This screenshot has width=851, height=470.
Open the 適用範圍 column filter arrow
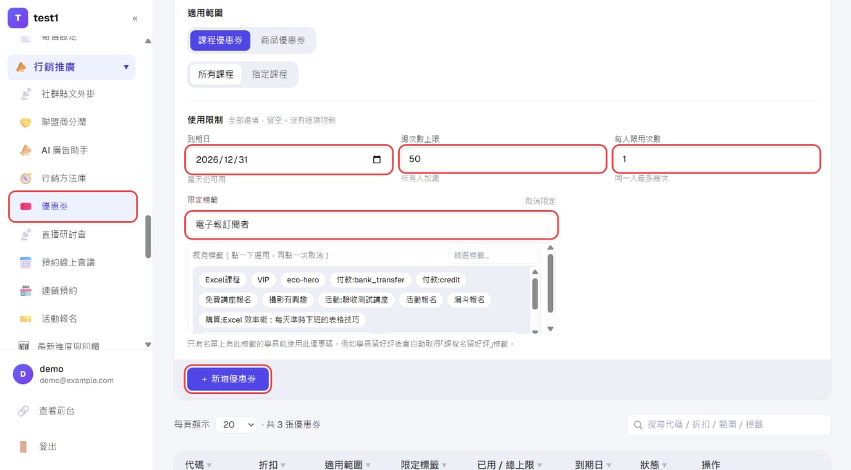click(368, 465)
